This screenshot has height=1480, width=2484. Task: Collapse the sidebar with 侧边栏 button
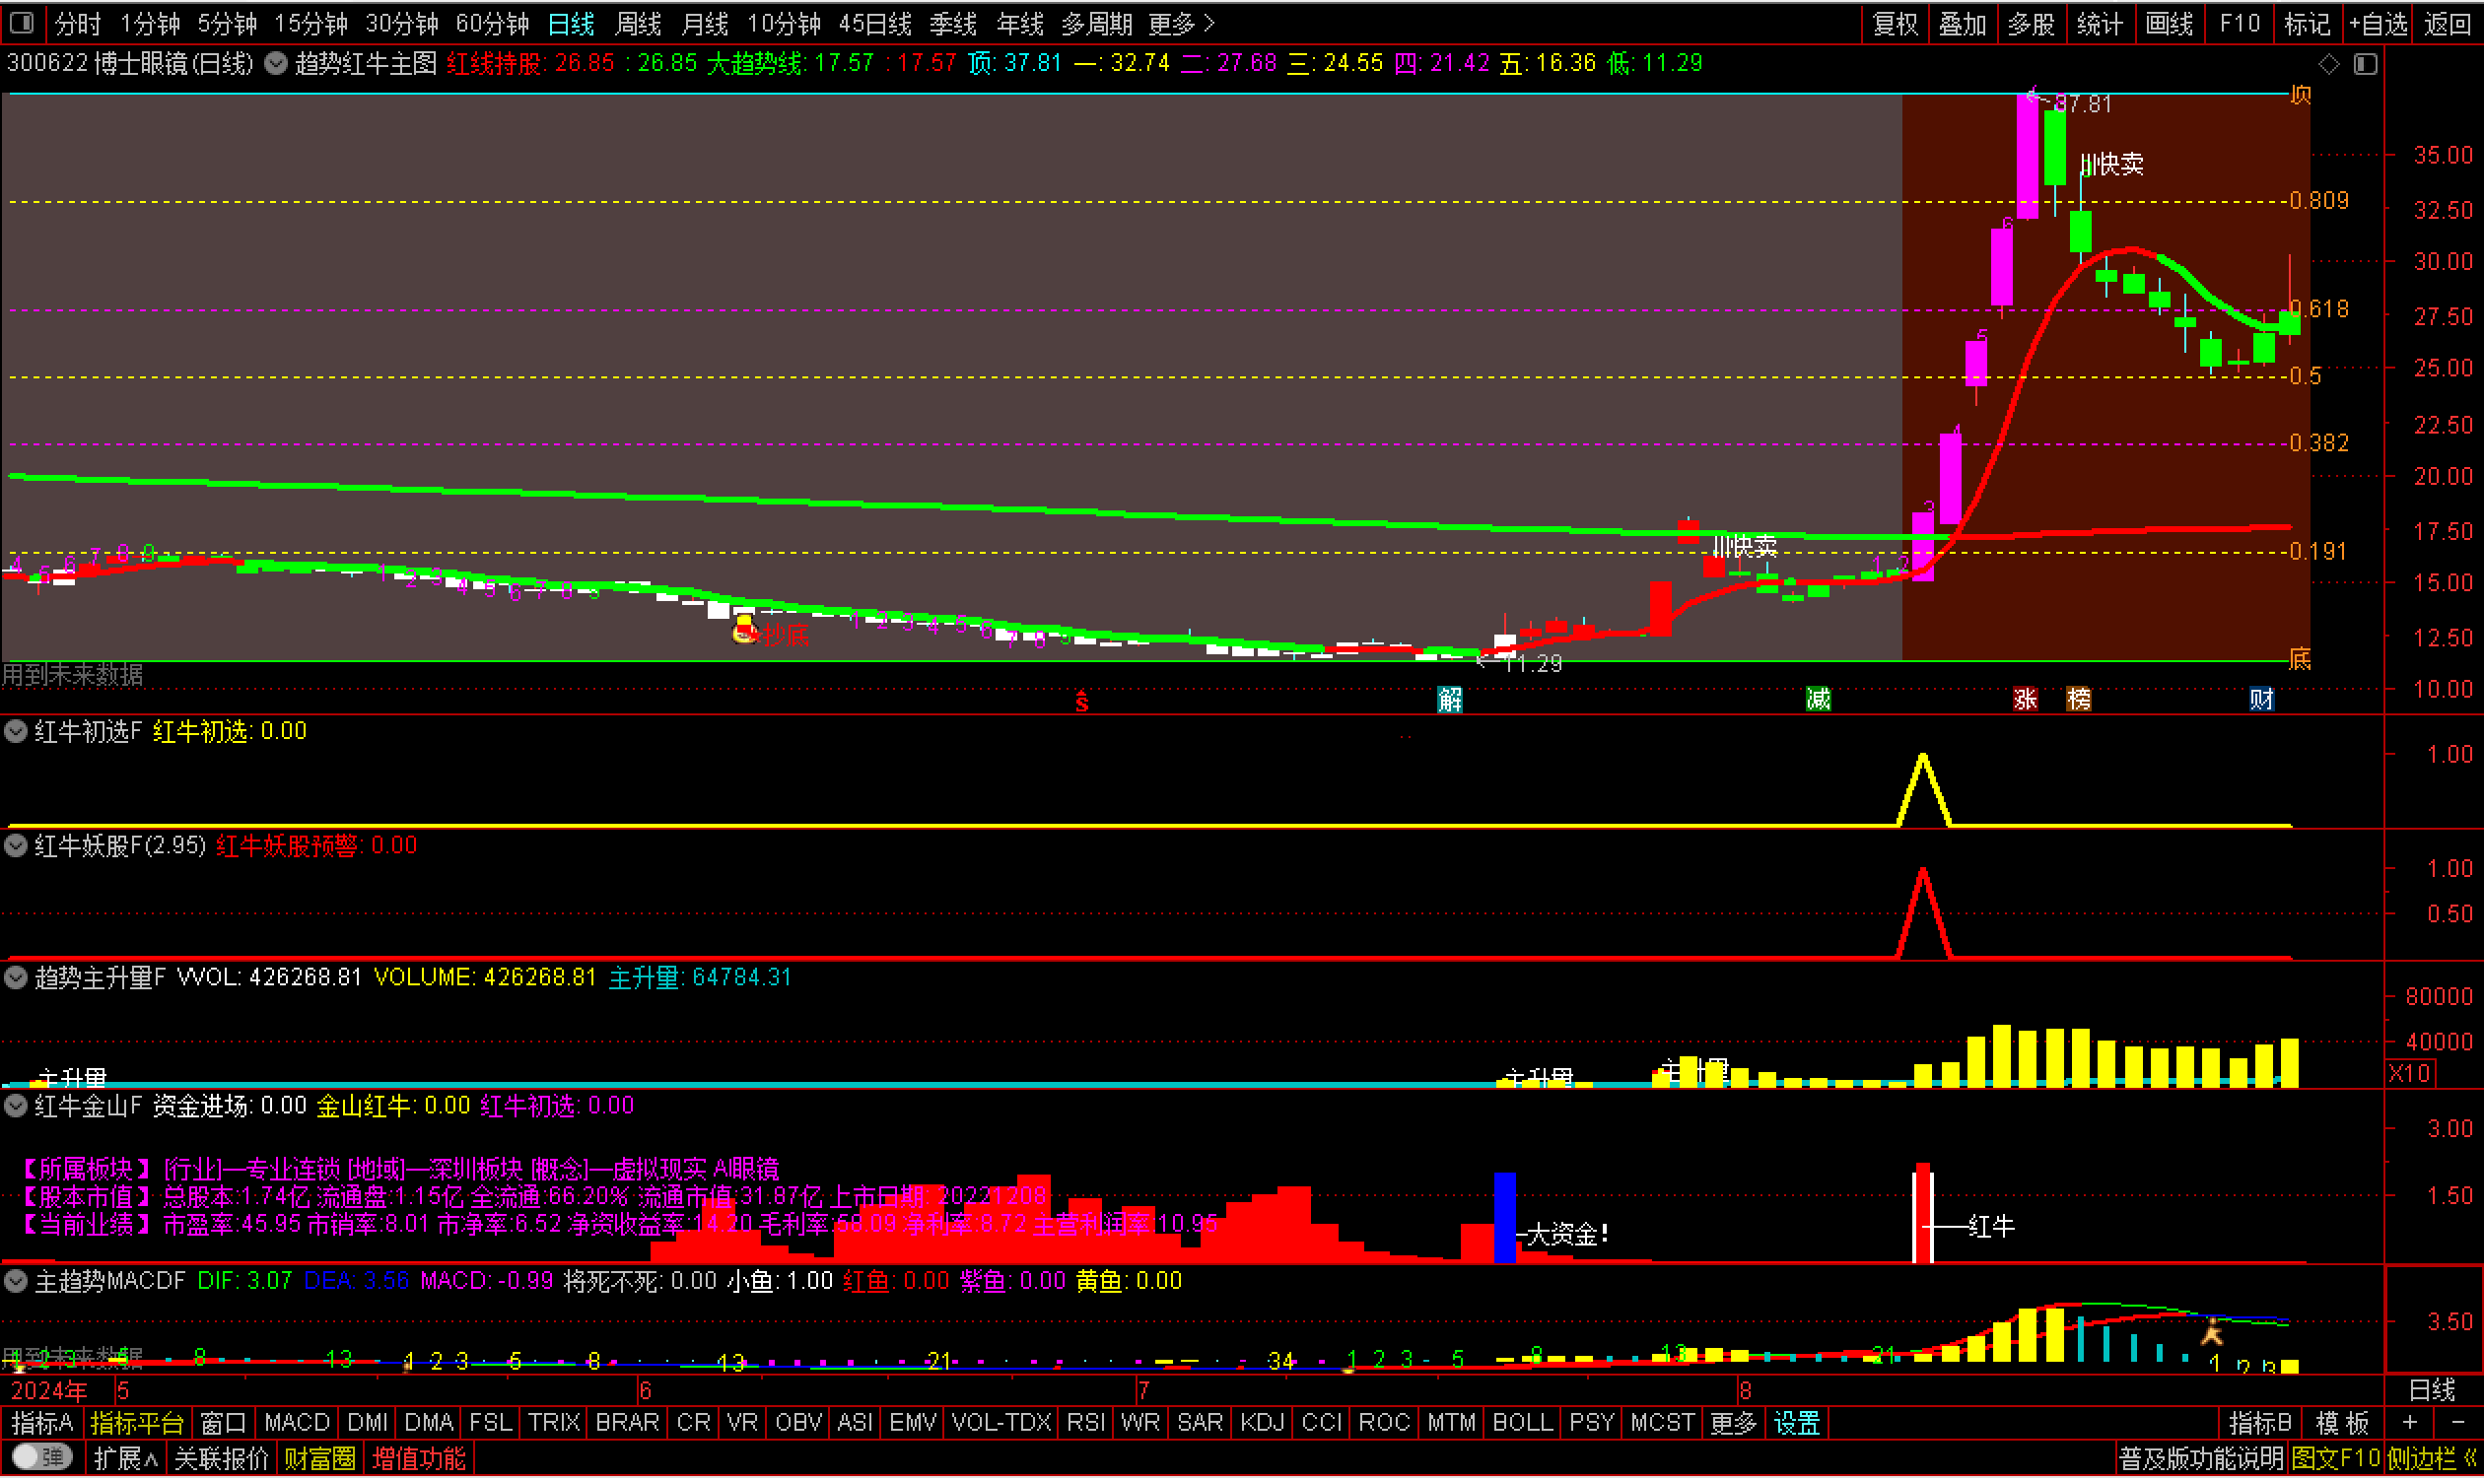pyautogui.click(x=2430, y=1459)
